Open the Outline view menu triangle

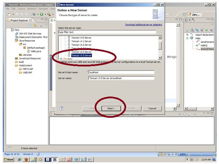tap(212, 24)
